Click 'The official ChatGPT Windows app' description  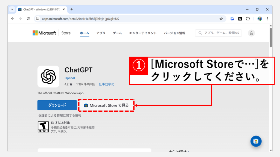click(x=60, y=93)
